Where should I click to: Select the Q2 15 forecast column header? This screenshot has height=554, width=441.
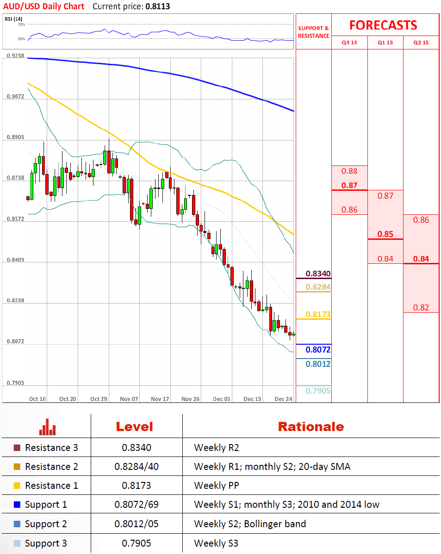point(421,43)
